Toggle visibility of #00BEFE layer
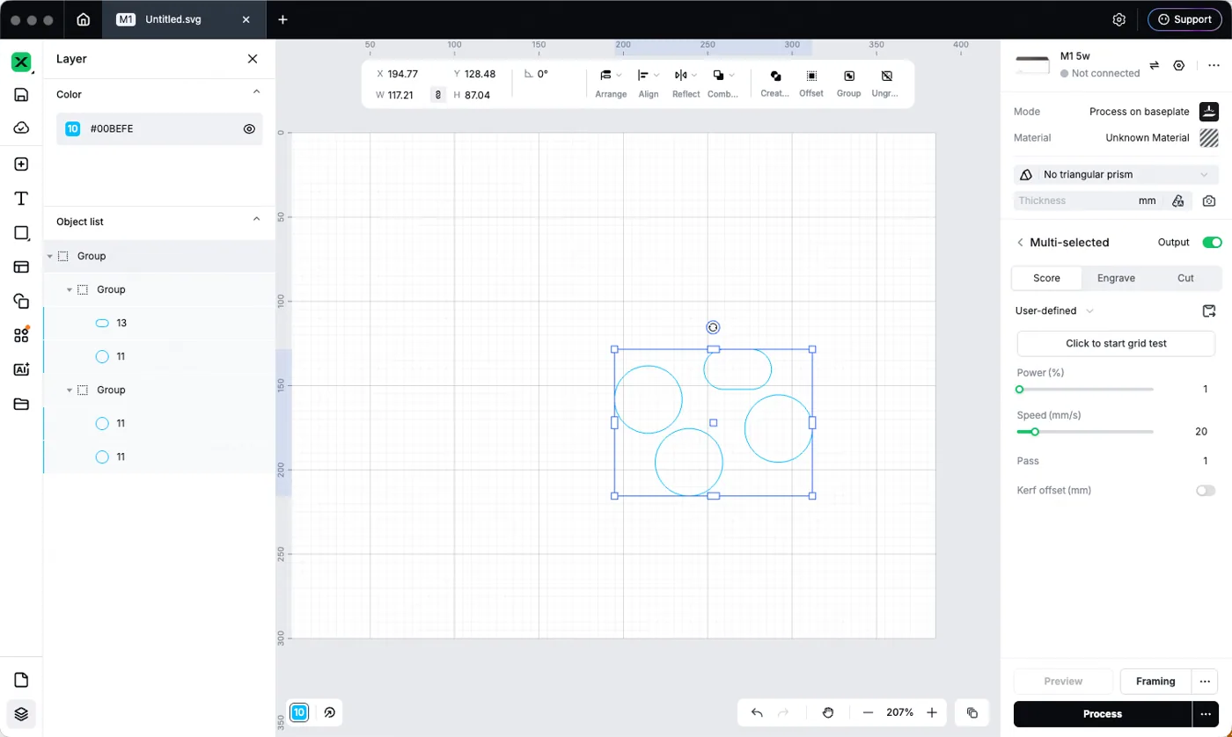The image size is (1232, 737). point(249,128)
